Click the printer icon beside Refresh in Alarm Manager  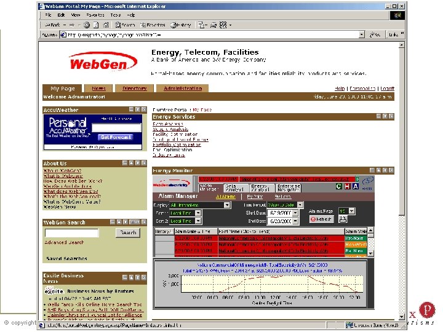point(343,219)
